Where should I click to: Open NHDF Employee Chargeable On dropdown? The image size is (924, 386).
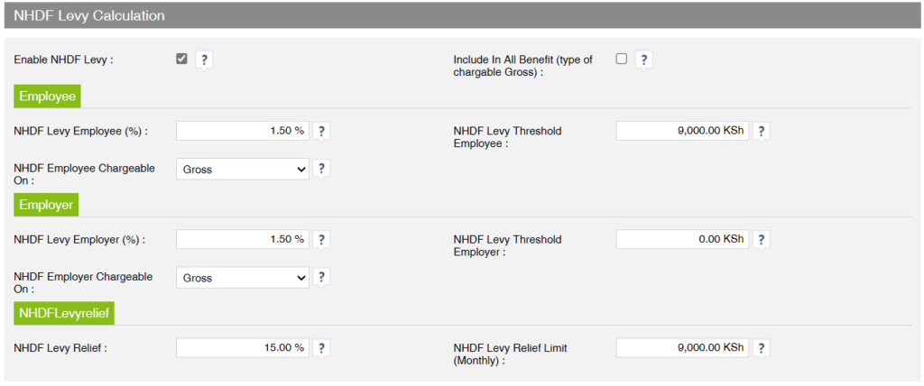[x=242, y=169]
